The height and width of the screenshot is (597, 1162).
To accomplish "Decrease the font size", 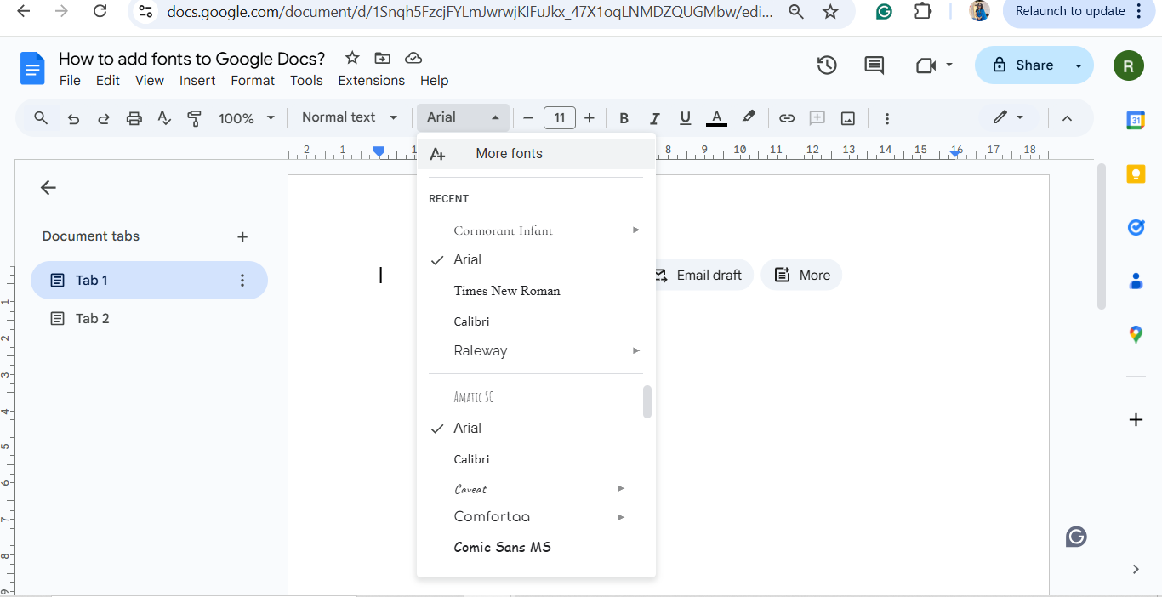I will click(x=528, y=118).
